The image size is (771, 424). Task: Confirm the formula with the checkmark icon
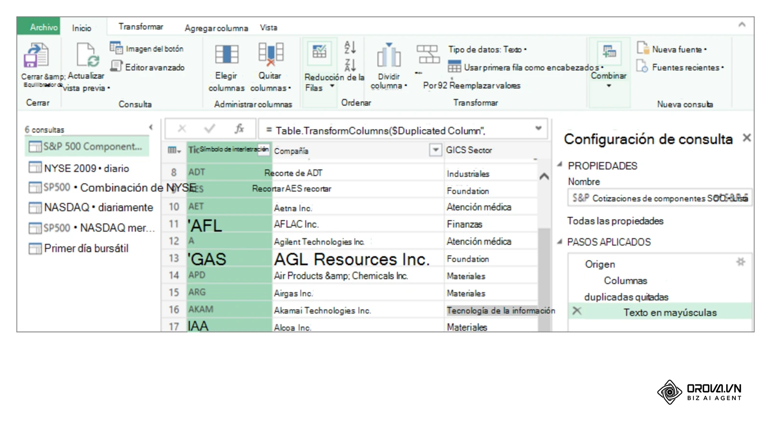pos(210,129)
